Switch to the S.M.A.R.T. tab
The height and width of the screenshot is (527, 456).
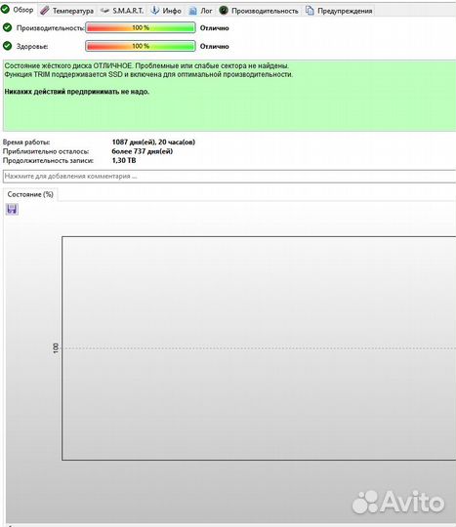[x=122, y=11]
